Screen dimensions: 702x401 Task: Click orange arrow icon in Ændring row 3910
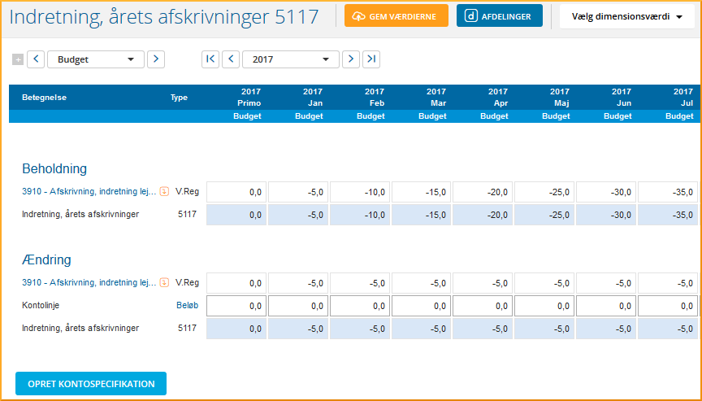click(x=164, y=283)
